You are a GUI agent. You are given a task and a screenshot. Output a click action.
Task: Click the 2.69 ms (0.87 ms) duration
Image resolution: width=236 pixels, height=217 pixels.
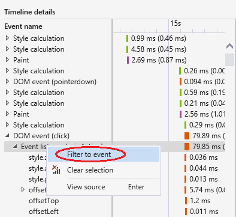(159, 60)
